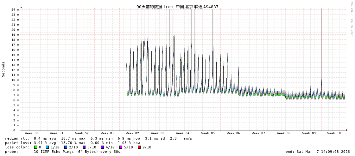Click the RRDTOOL / TOBI OETIKER watermark
The width and height of the screenshot is (355, 156).
click(352, 19)
